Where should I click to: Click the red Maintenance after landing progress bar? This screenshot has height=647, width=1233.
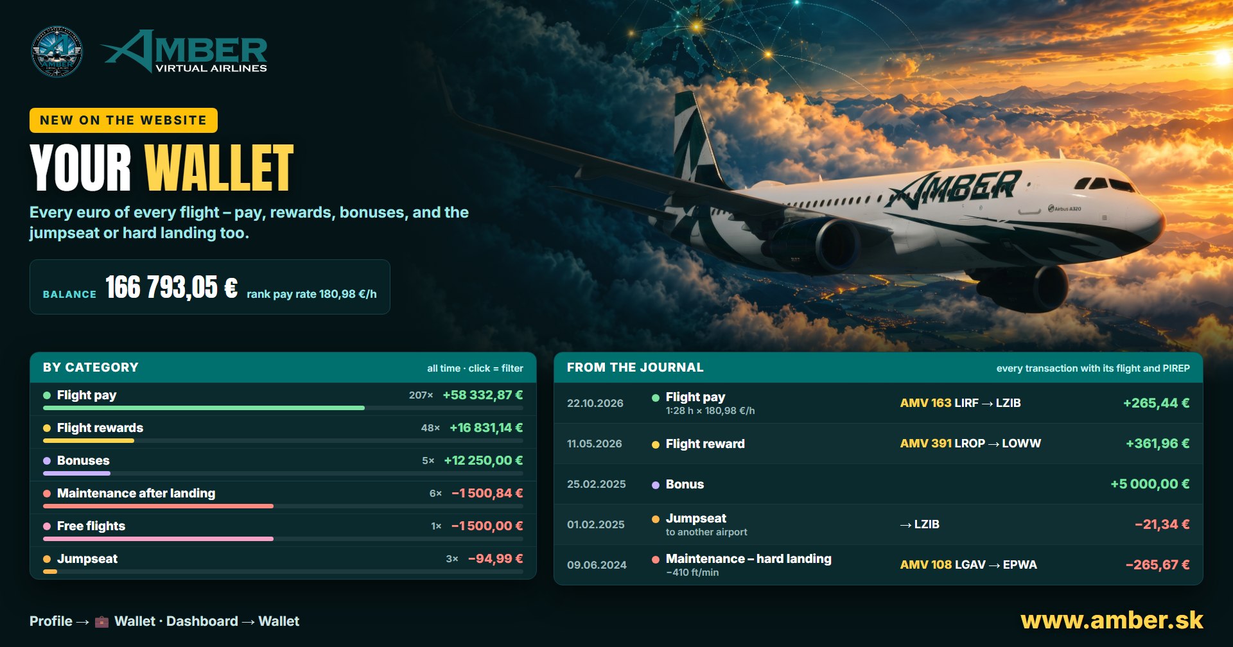coord(158,506)
